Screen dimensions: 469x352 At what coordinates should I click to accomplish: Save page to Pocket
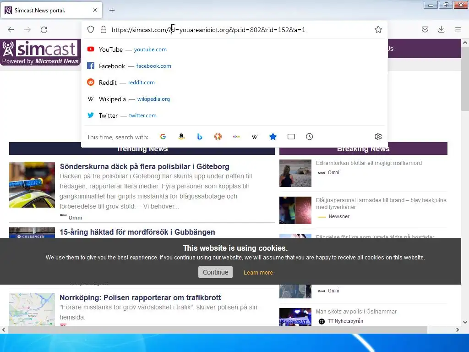coord(425,29)
